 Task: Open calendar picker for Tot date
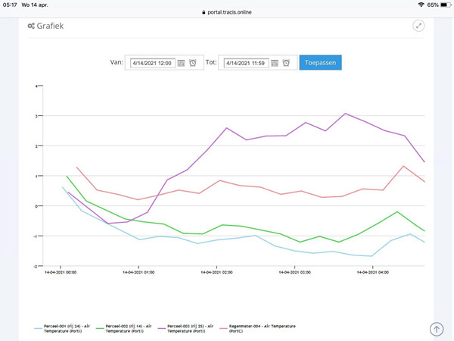coord(275,63)
